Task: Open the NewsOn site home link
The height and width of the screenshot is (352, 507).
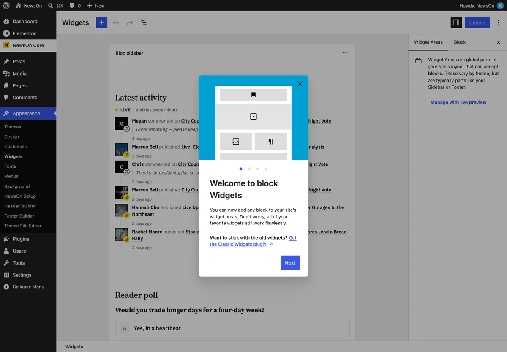Action: coord(28,6)
